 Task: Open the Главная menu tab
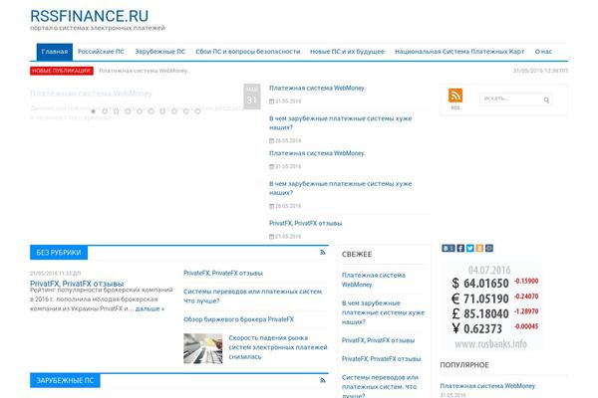55,52
